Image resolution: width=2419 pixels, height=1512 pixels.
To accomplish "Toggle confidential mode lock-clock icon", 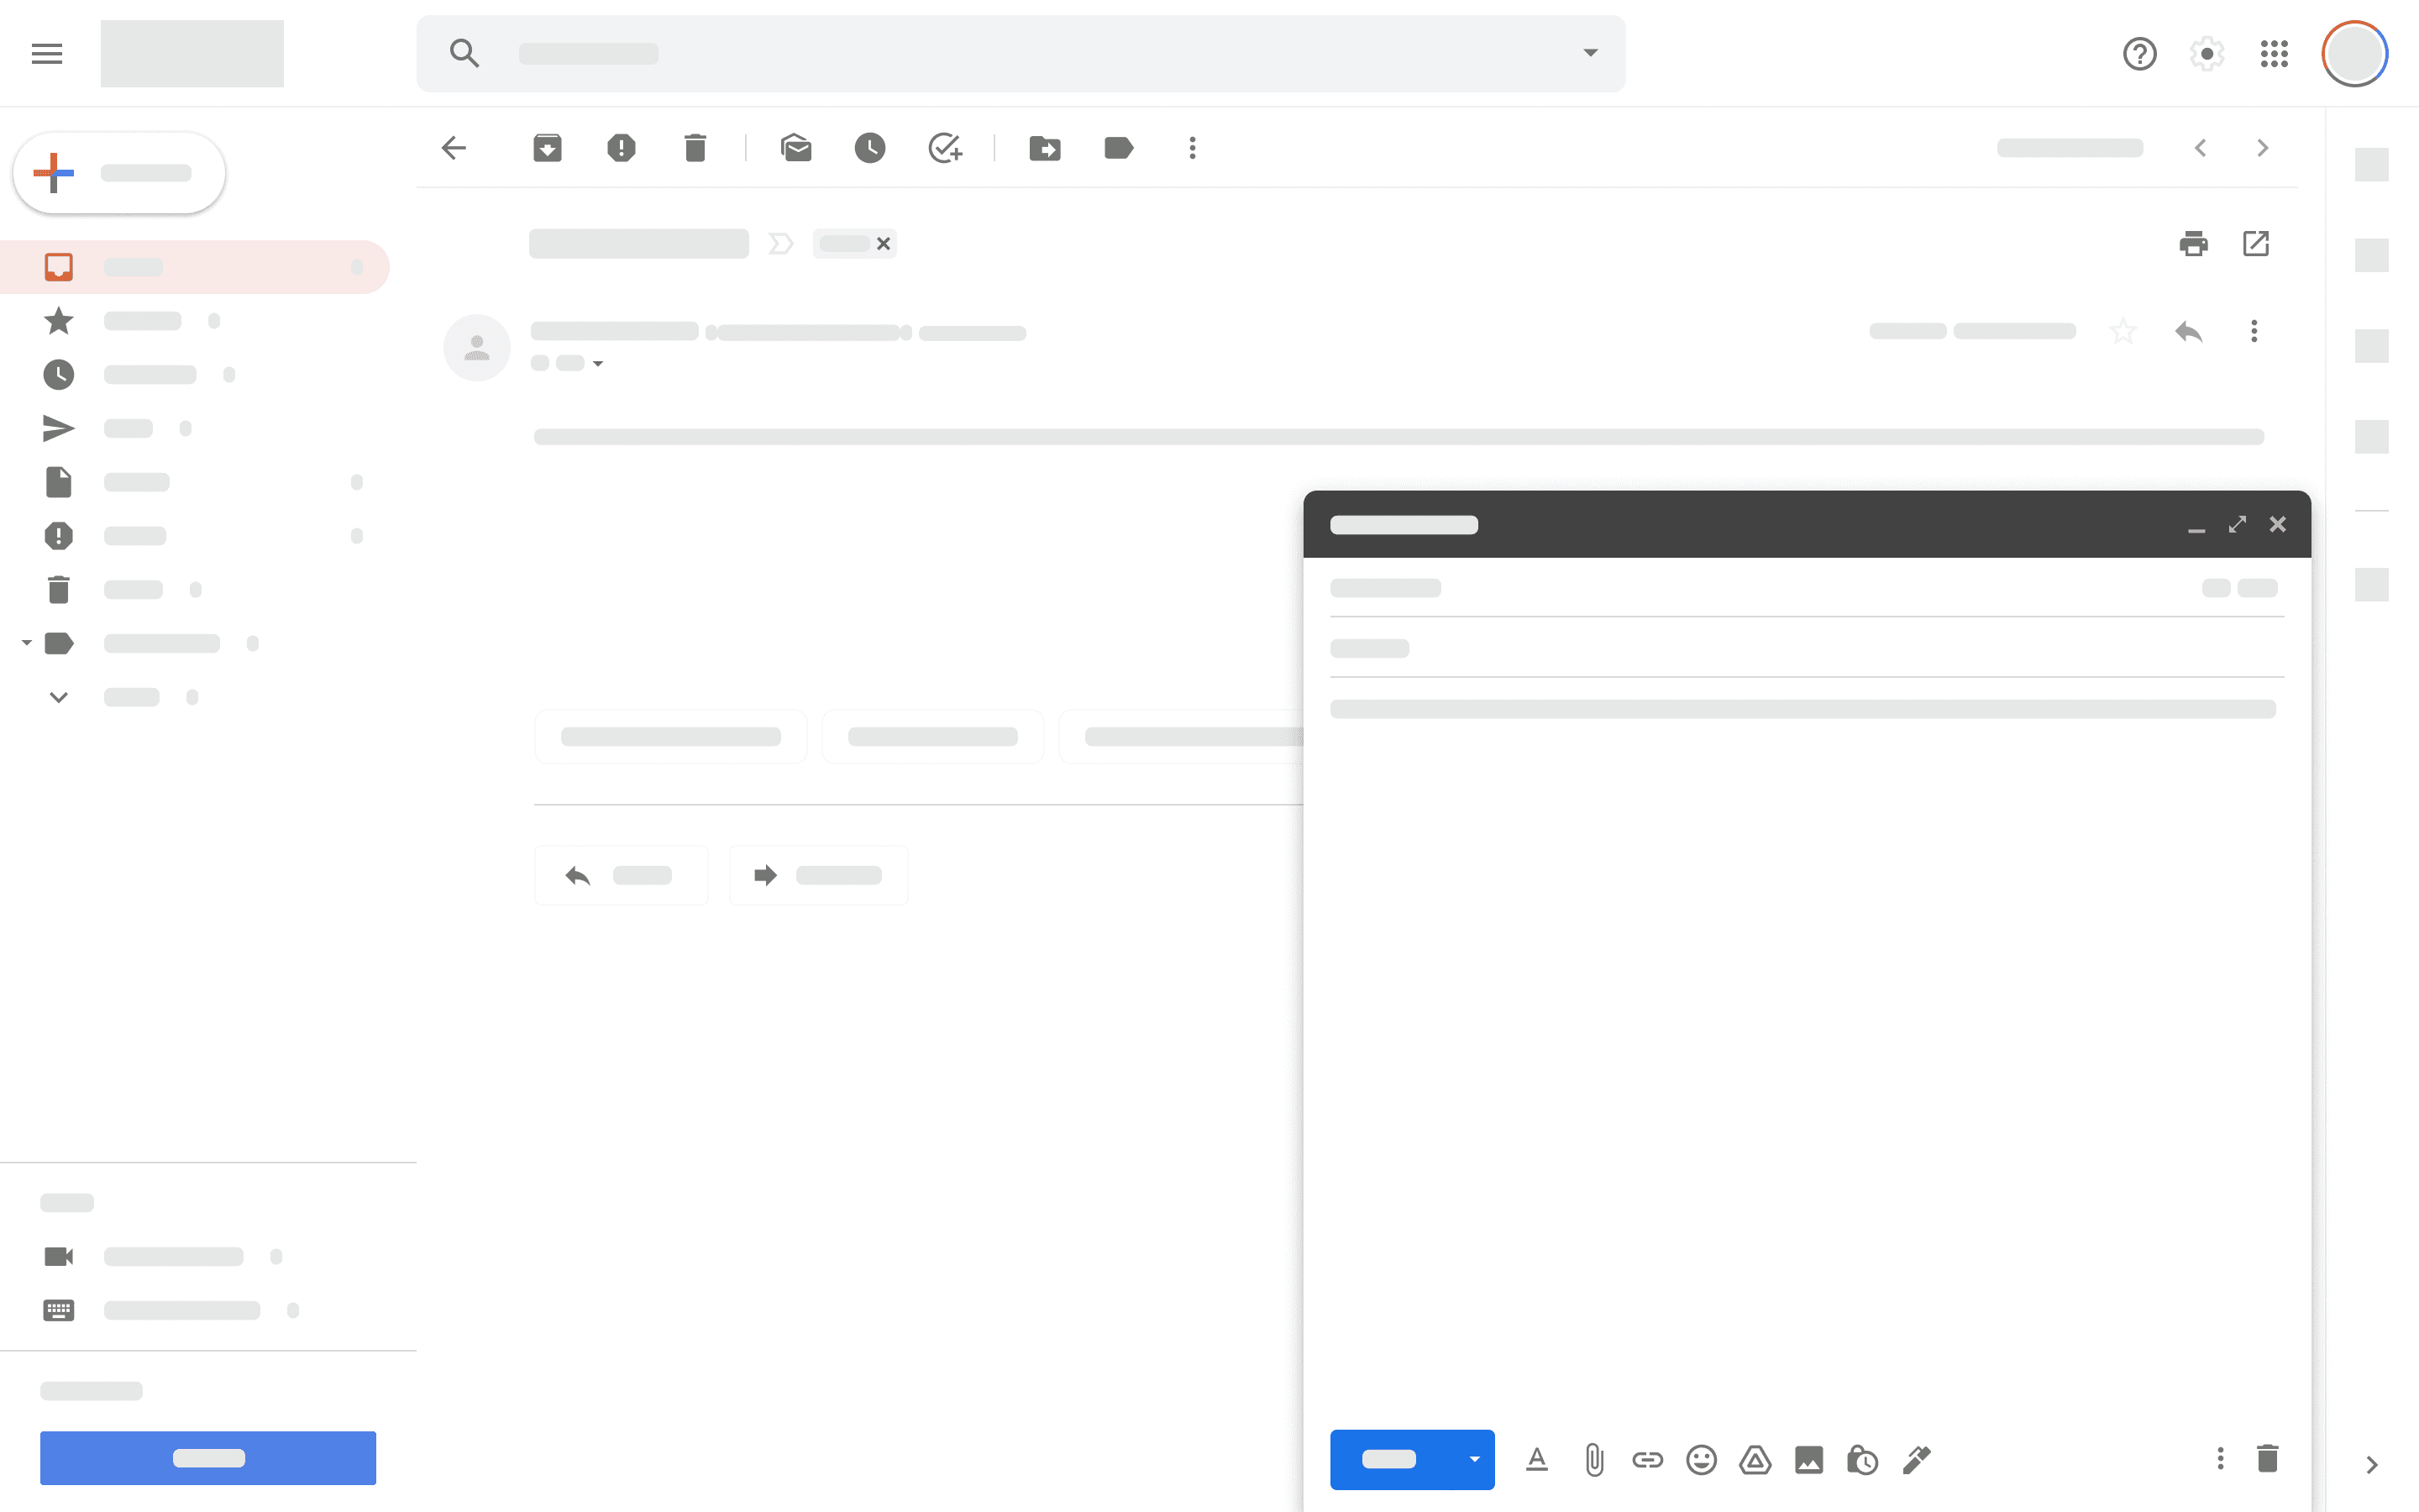I will [x=1861, y=1460].
